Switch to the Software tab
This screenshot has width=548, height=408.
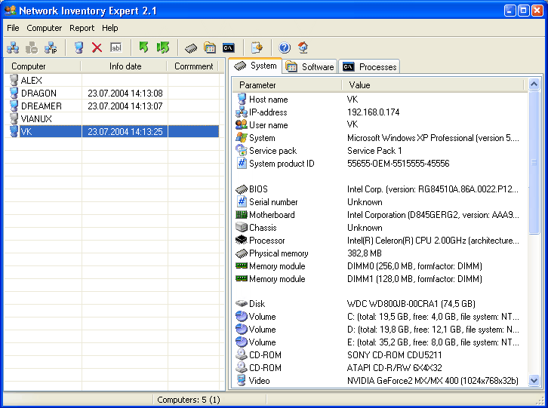(309, 66)
